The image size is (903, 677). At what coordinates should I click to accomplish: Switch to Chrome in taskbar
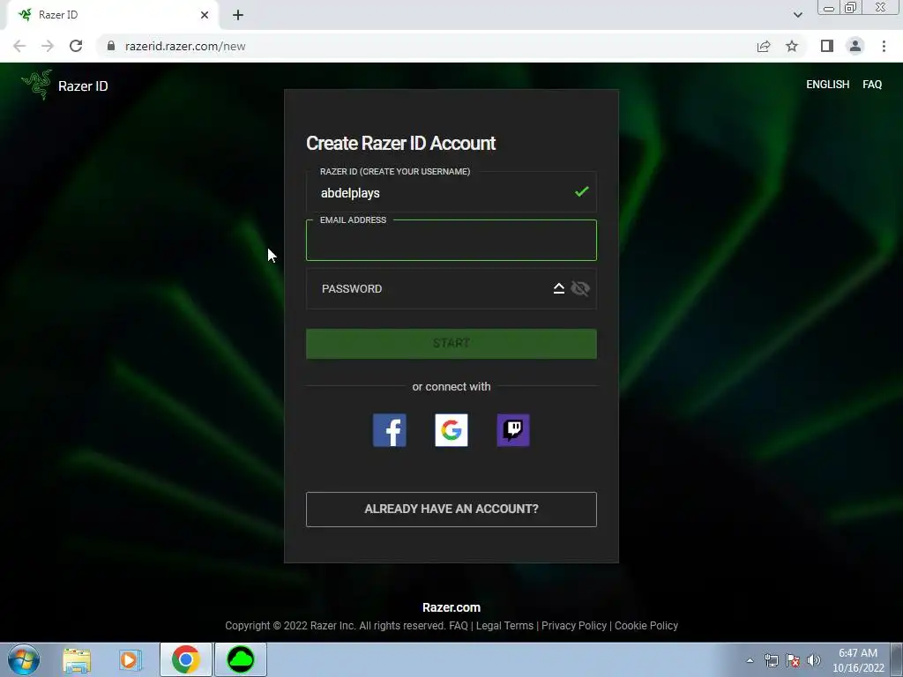[185, 659]
